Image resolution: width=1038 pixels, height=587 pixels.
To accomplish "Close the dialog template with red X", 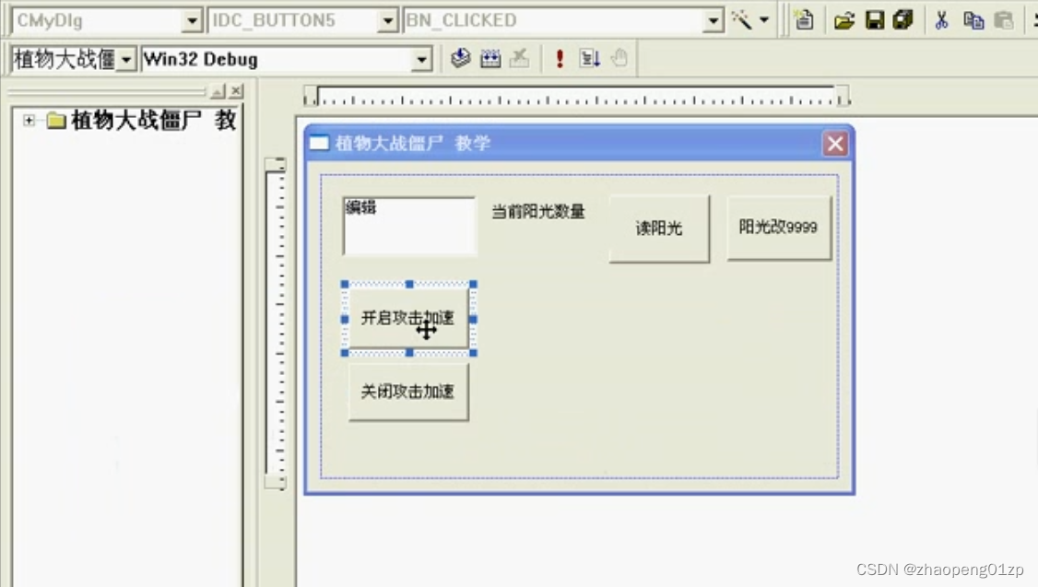I will [x=835, y=143].
